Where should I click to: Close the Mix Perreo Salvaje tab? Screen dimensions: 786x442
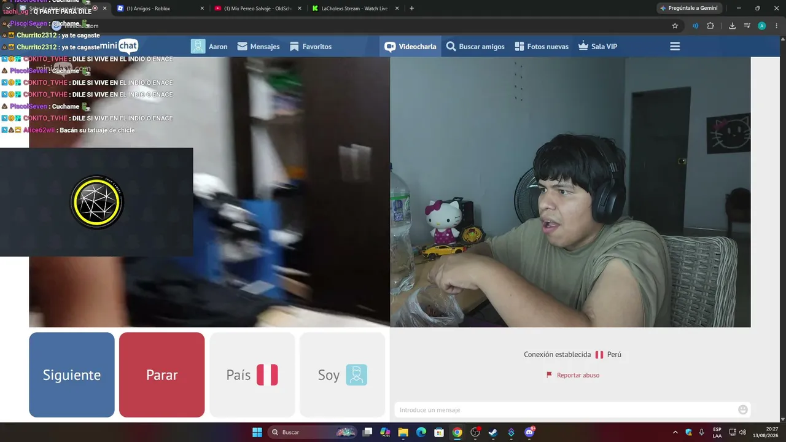[300, 9]
